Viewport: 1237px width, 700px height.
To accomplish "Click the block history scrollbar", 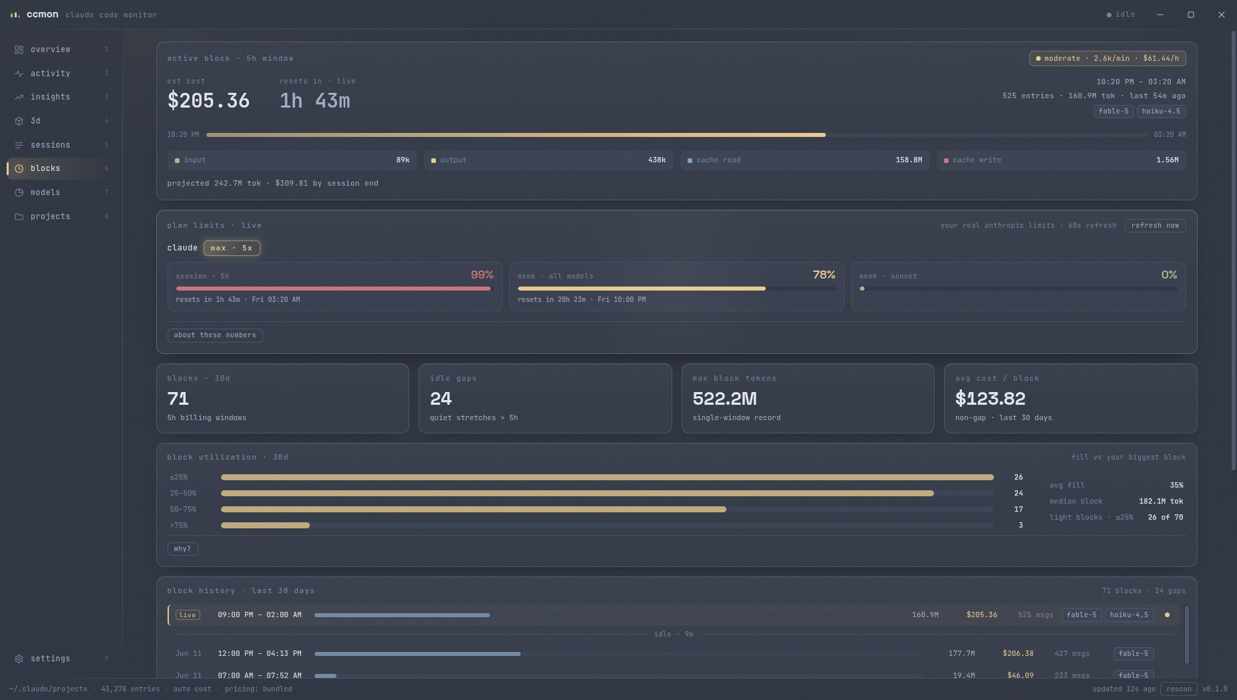I will 1186,635.
